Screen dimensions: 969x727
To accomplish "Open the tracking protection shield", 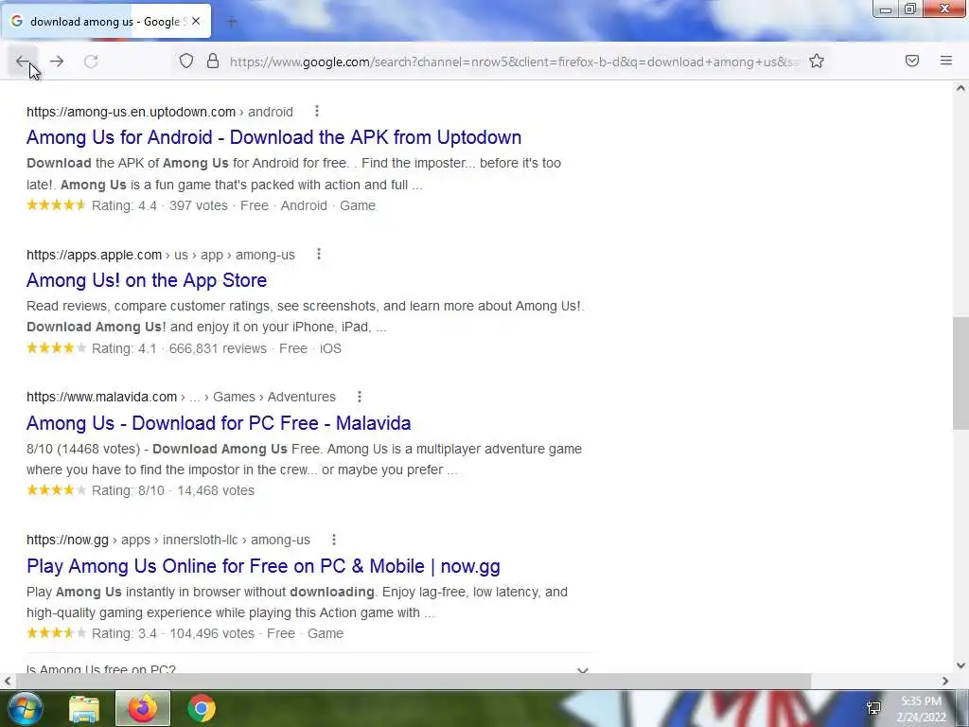I will tap(186, 61).
